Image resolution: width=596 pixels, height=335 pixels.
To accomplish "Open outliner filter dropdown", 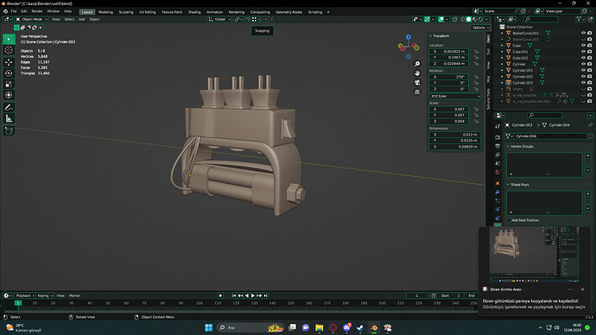I will tap(580, 19).
